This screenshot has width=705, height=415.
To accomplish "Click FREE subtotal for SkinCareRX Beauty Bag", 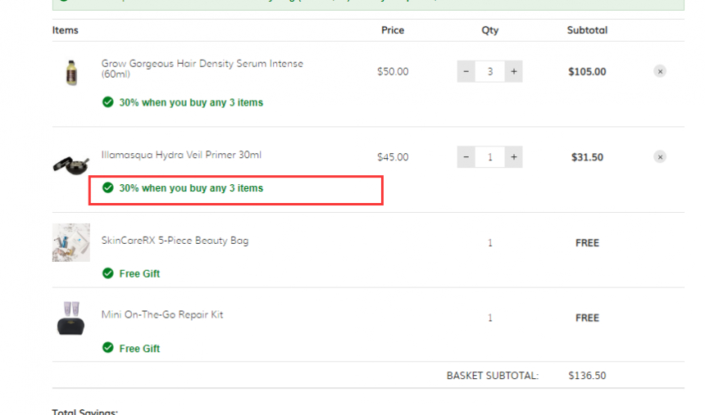I will point(587,243).
